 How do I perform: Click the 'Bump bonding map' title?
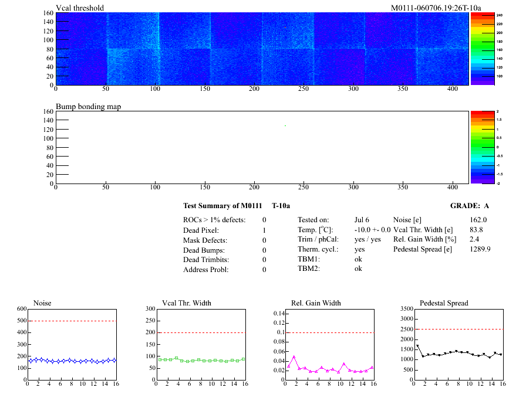[x=88, y=107]
